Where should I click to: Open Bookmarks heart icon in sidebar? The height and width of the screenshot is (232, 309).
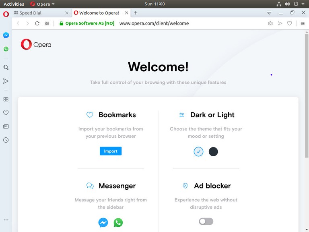click(6, 113)
